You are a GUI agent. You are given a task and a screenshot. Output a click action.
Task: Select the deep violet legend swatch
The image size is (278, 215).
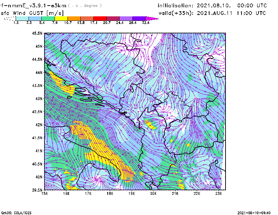(x=139, y=18)
